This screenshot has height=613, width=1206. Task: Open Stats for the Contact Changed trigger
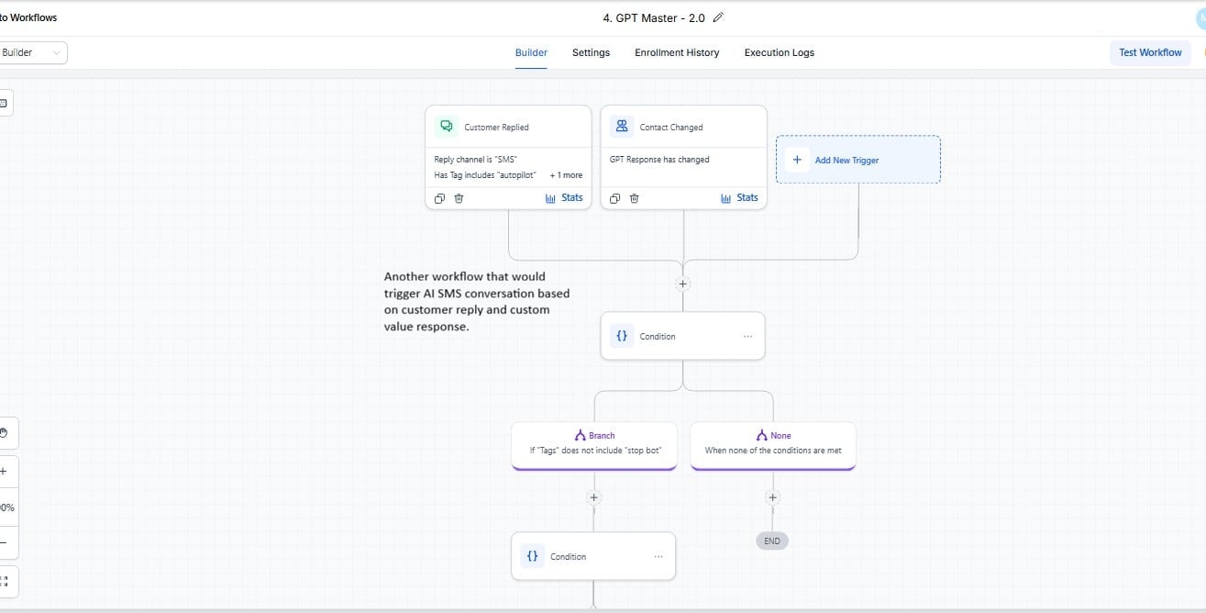point(741,197)
